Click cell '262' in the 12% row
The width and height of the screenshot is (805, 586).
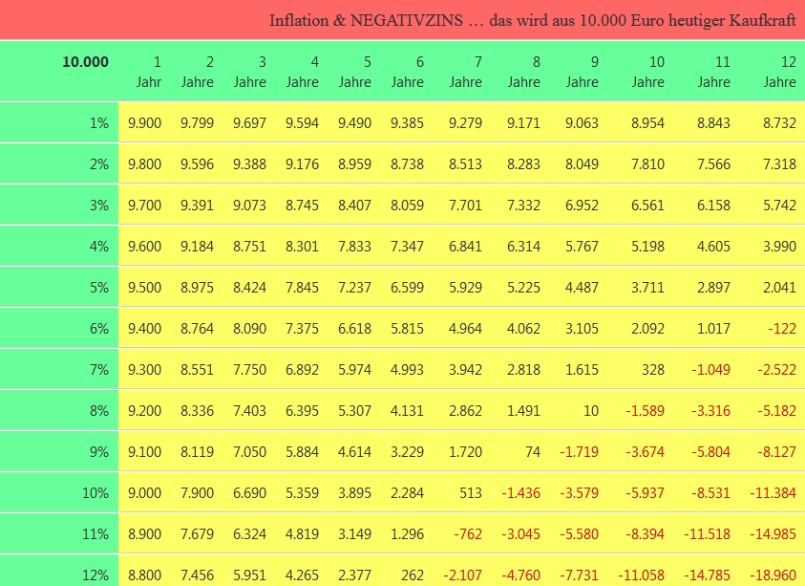tap(413, 575)
